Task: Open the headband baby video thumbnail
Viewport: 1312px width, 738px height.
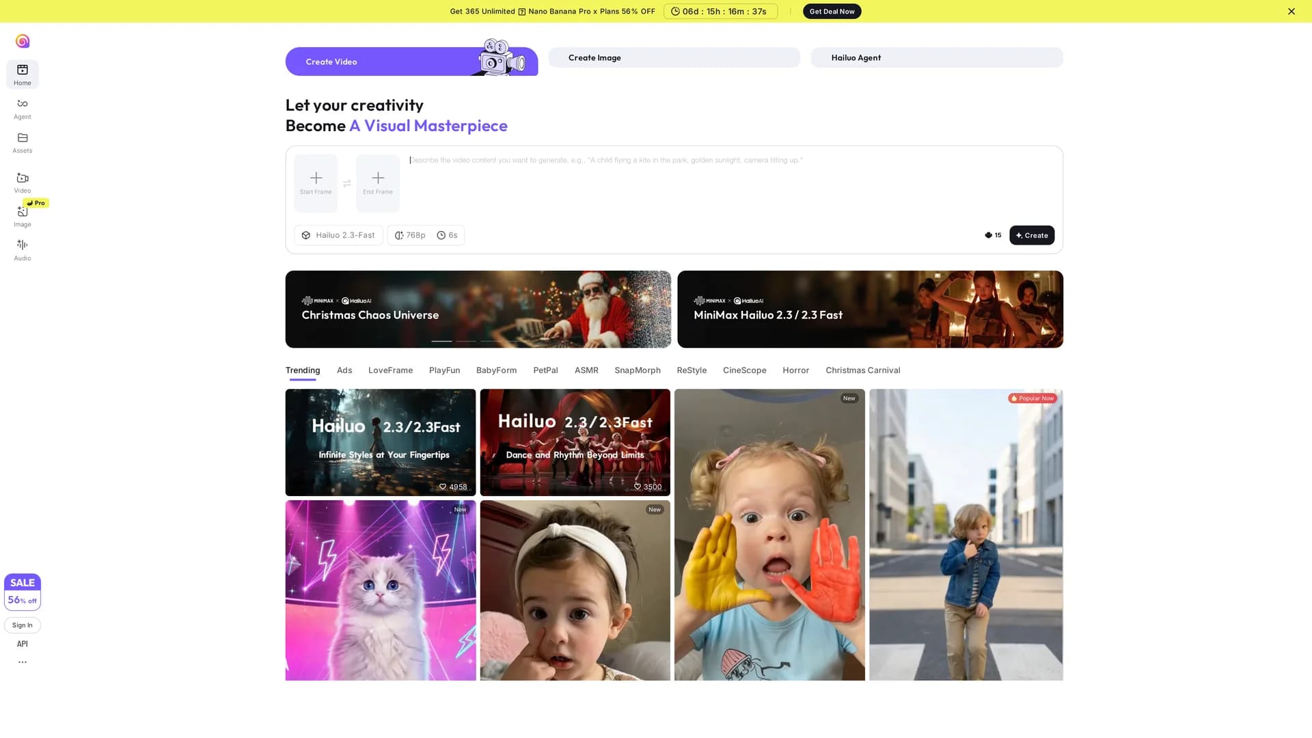Action: (575, 590)
